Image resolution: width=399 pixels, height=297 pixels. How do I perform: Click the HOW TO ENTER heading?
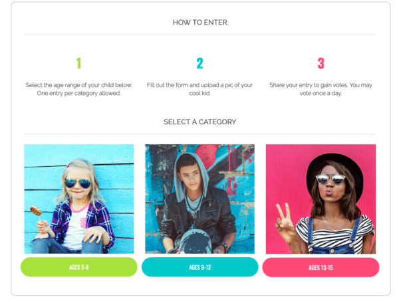click(200, 23)
